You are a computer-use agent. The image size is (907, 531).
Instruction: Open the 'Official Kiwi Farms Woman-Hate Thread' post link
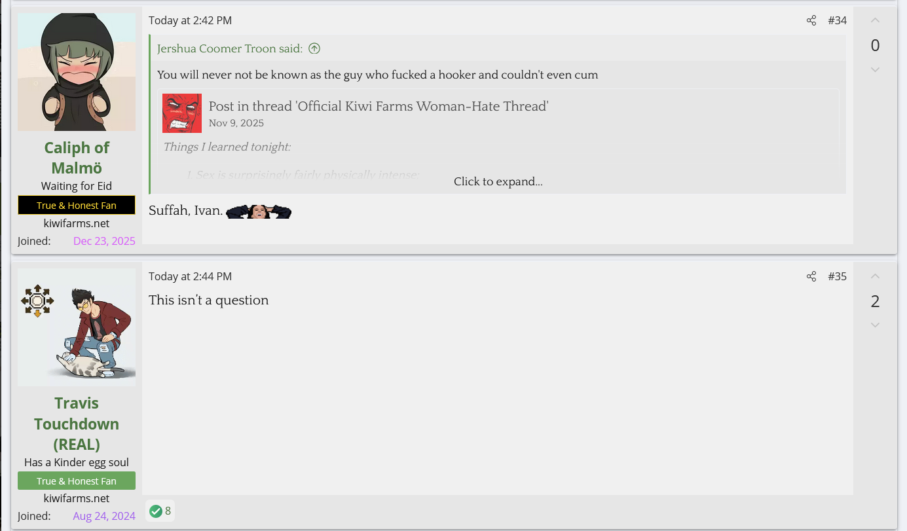[x=379, y=106]
